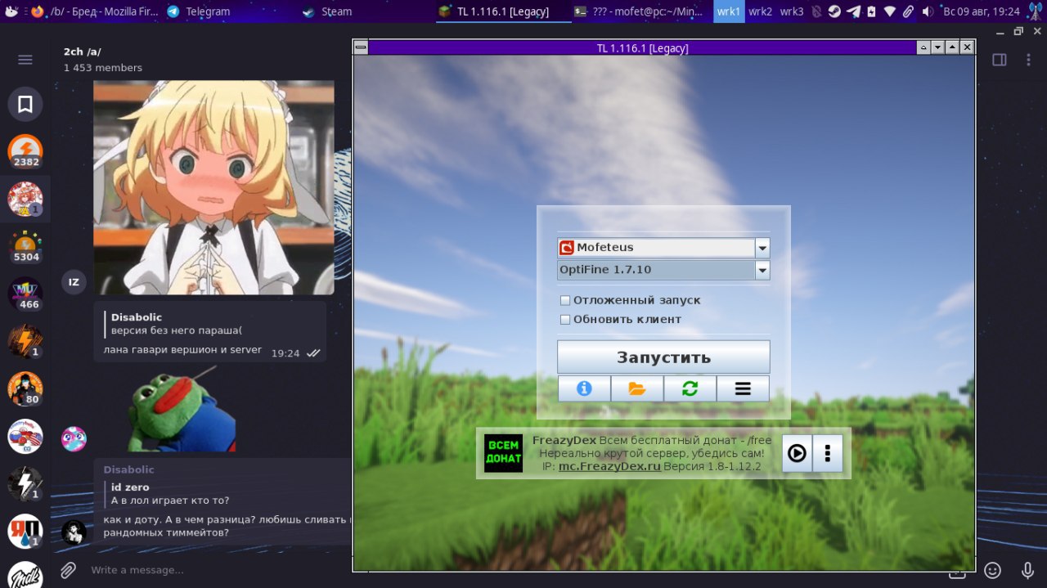Click battery charging icon in tray
This screenshot has height=588, width=1047.
(x=872, y=11)
